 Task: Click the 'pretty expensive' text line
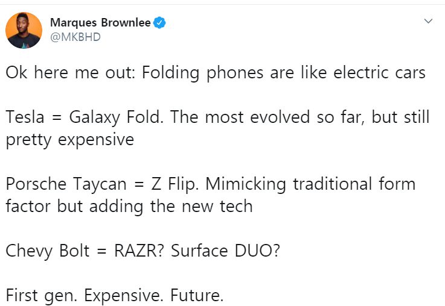(x=69, y=140)
